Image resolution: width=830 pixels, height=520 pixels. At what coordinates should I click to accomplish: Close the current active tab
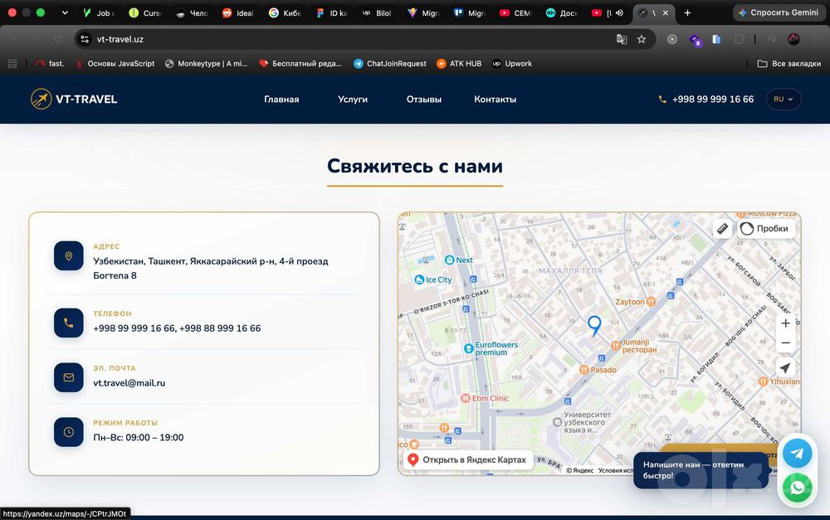click(x=666, y=12)
